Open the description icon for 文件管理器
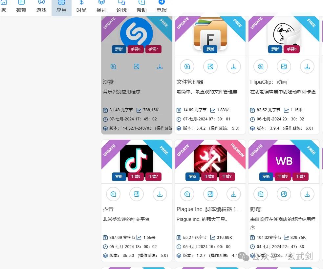The image size is (323, 269). 187,66
